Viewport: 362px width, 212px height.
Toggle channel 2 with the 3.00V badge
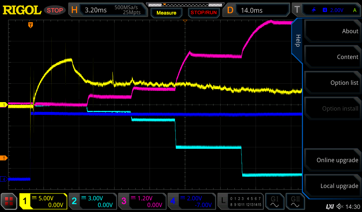point(93,201)
